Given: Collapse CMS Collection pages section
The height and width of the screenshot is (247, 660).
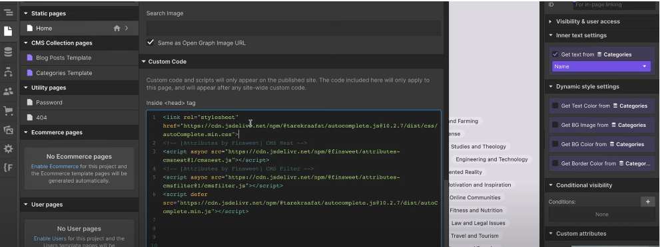Looking at the screenshot, I should (x=26, y=42).
